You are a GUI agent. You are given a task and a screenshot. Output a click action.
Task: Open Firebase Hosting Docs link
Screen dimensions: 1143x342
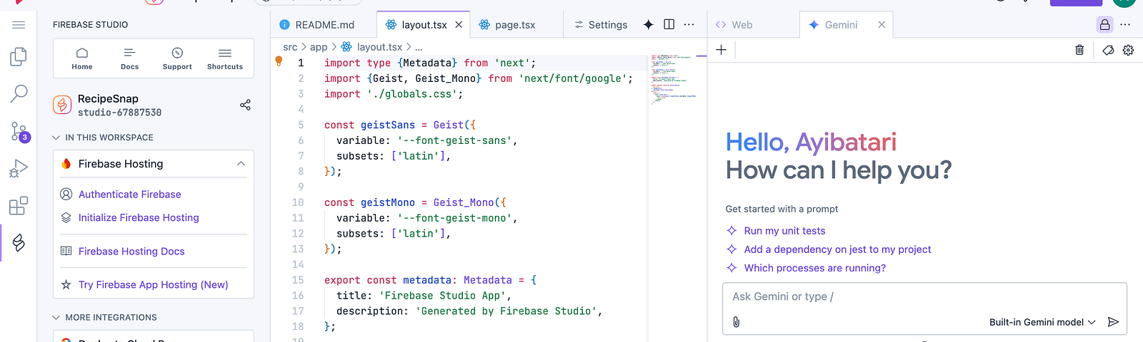131,252
